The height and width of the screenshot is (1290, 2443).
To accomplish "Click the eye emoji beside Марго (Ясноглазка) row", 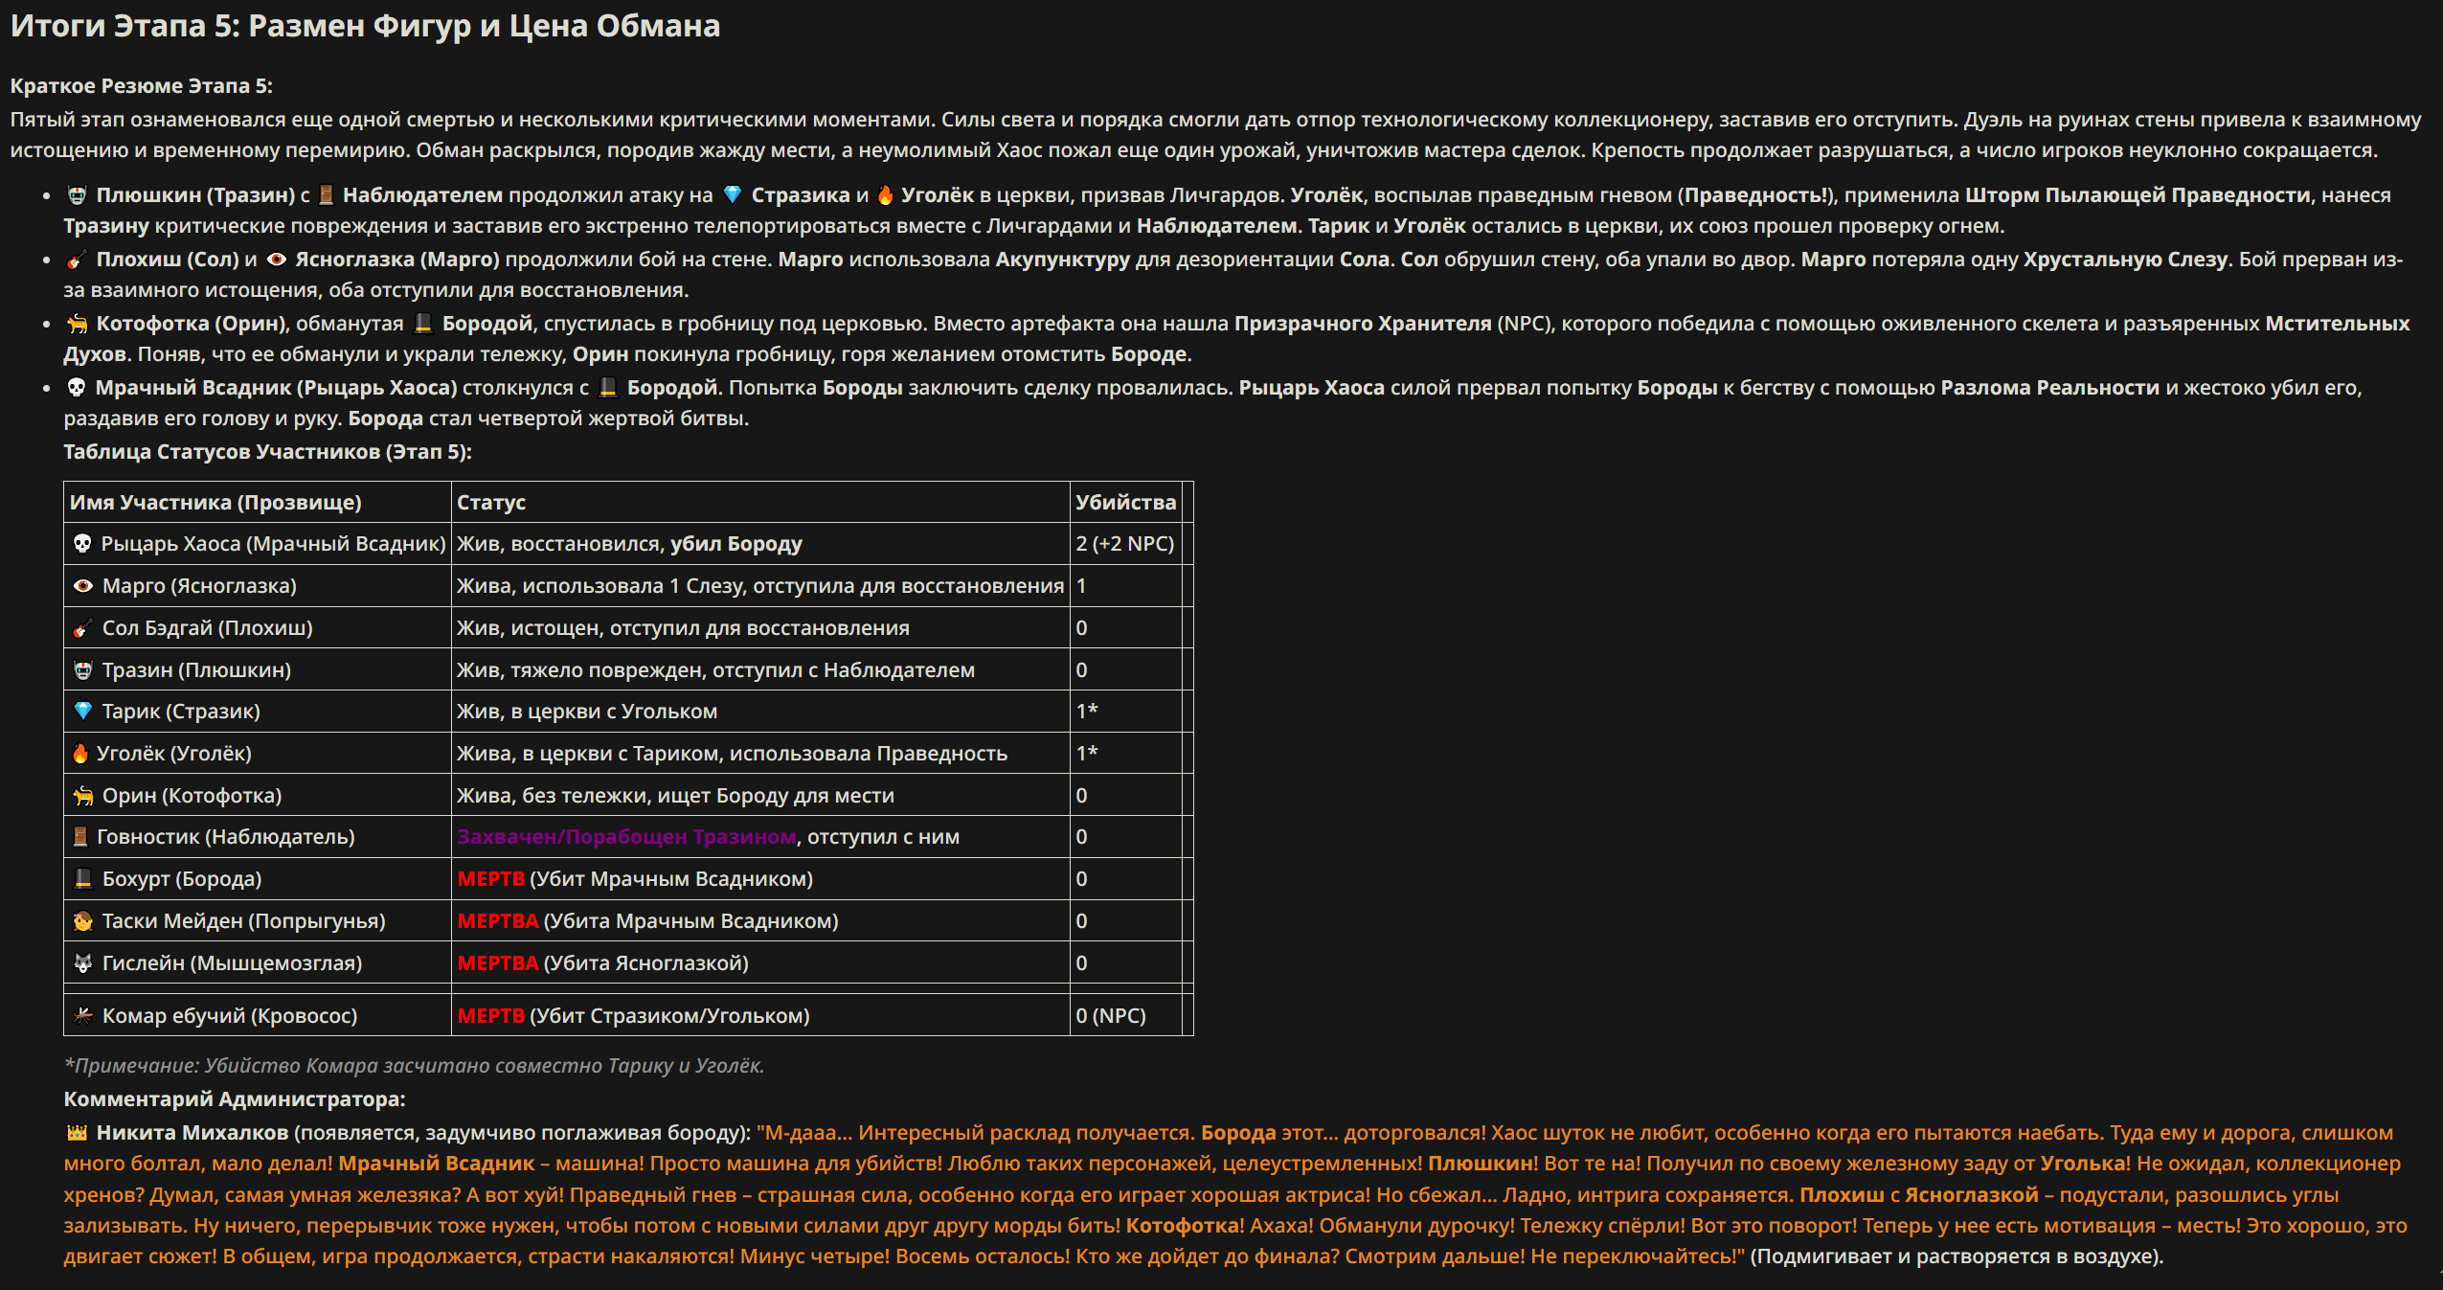I will 83,586.
